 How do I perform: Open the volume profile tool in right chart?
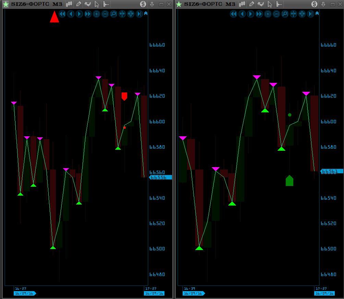[279, 4]
